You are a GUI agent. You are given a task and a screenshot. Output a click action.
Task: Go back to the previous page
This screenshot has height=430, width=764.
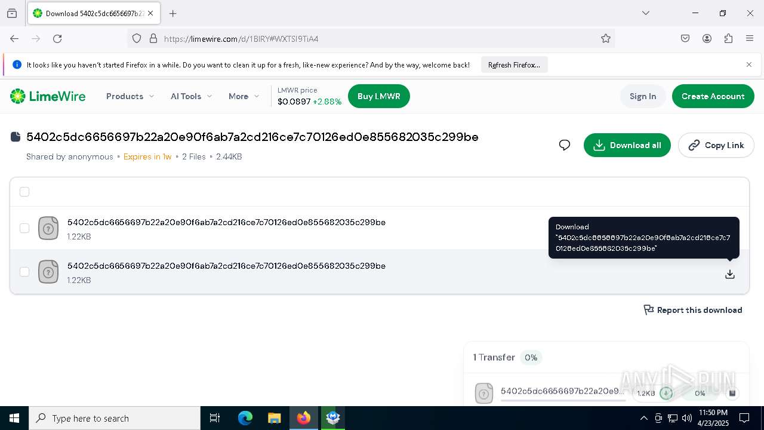click(14, 39)
